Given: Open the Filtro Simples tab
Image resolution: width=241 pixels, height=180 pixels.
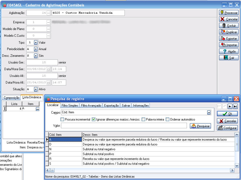Looking at the screenshot, I should pos(70,106).
